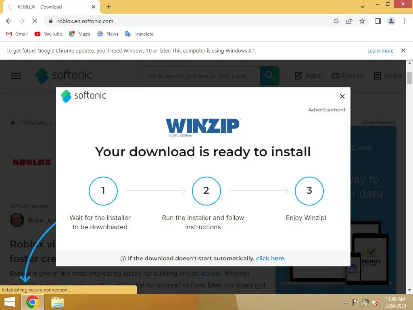Open the Maps bookmark

79,34
